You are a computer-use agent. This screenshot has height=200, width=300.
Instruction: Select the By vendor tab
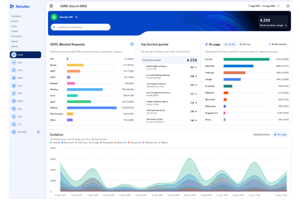230,44
